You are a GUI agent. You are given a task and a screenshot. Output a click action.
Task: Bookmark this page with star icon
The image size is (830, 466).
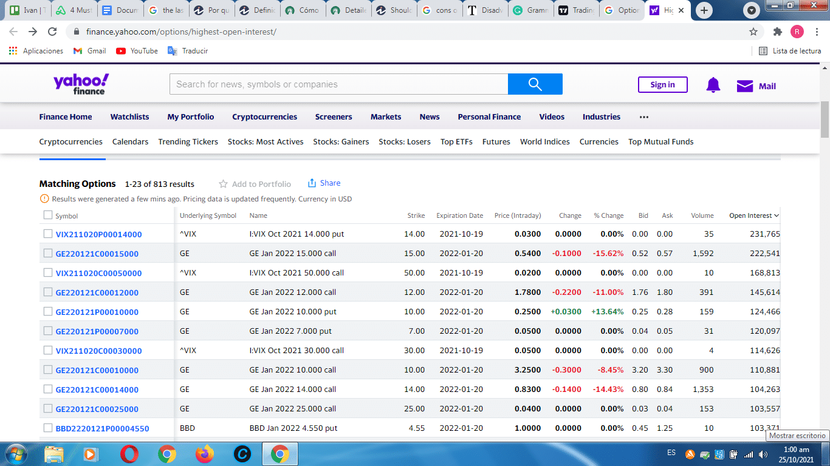tap(753, 32)
